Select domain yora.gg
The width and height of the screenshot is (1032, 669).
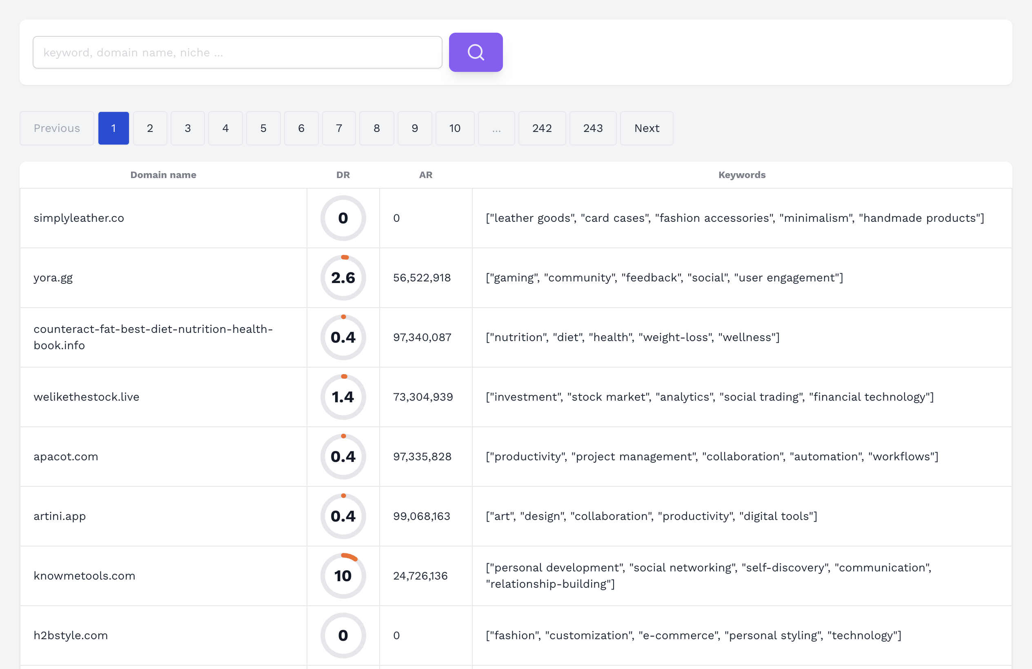click(53, 278)
